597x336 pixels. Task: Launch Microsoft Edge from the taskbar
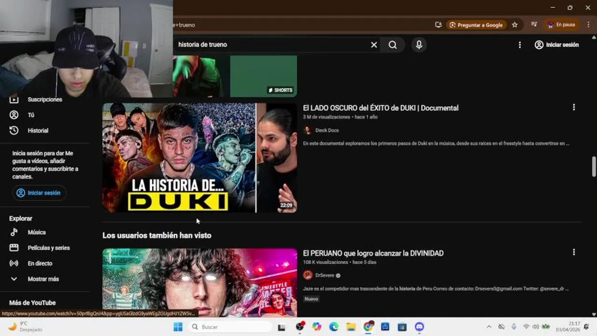[x=334, y=327]
